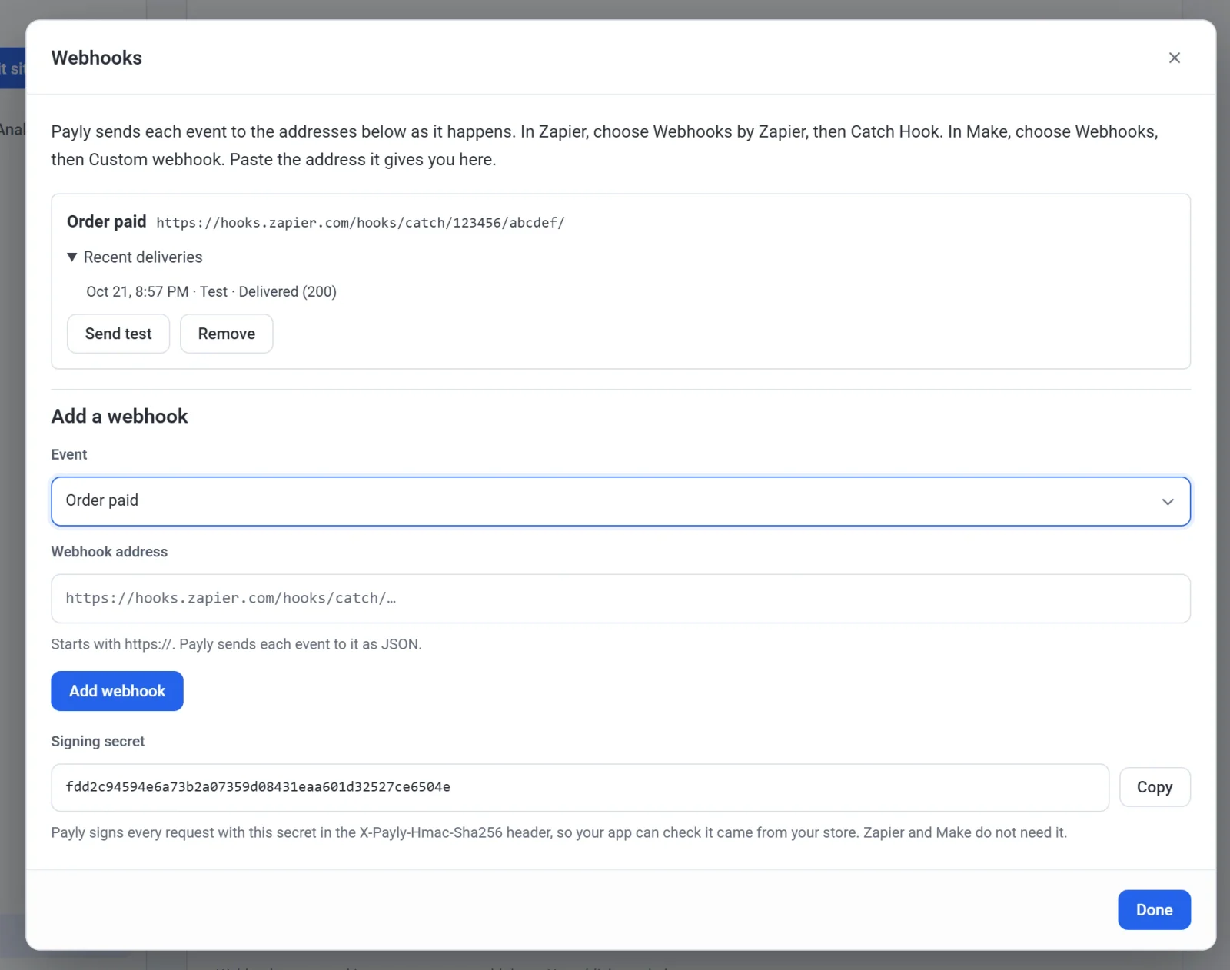Click the 'Add a webhook' heading
The width and height of the screenshot is (1230, 970).
(x=119, y=416)
